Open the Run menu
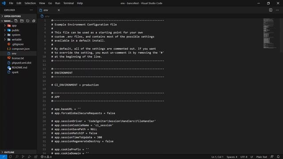The width and height of the screenshot is (283, 159). click(x=57, y=3)
